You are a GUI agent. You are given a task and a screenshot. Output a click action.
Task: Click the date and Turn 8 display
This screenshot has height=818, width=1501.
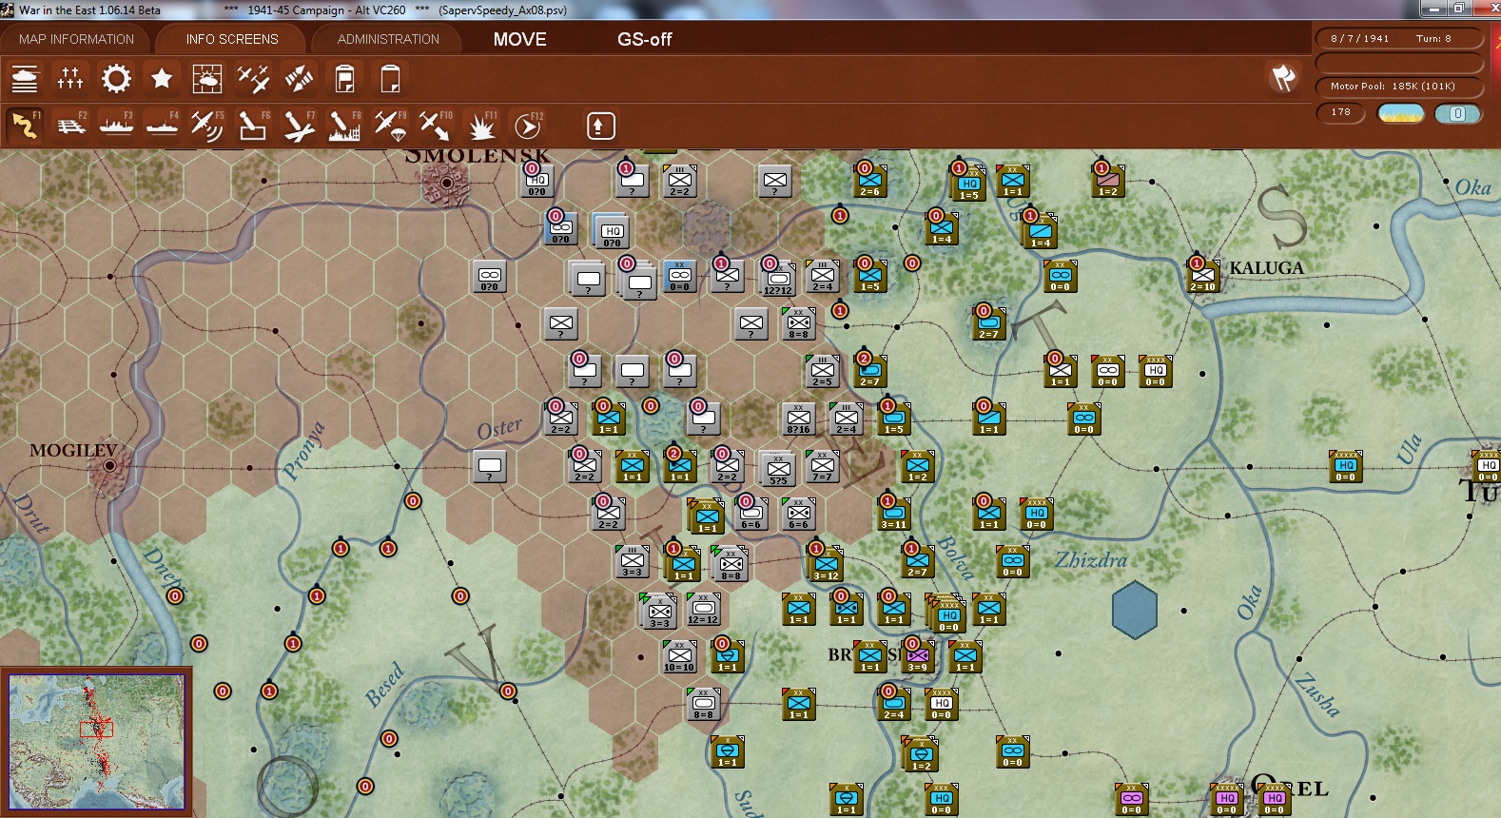pos(1398,39)
